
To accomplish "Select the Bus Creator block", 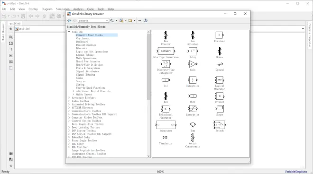I will coord(166,35).
